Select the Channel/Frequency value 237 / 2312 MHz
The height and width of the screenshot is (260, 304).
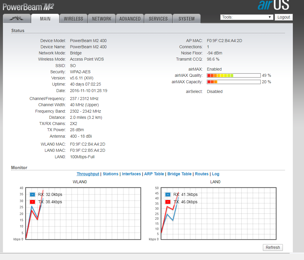(84, 99)
